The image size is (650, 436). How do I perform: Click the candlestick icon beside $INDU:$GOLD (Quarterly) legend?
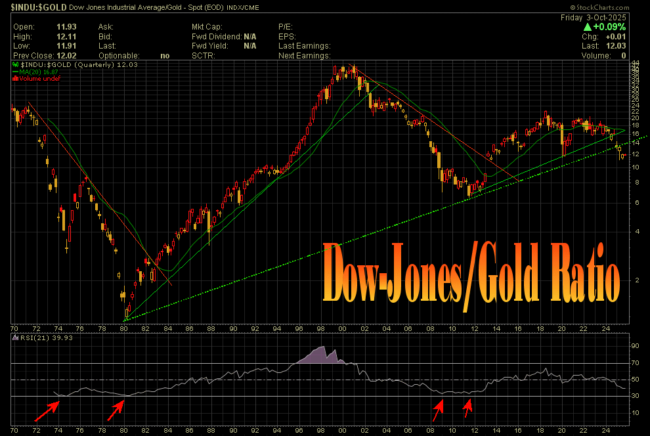pyautogui.click(x=16, y=64)
